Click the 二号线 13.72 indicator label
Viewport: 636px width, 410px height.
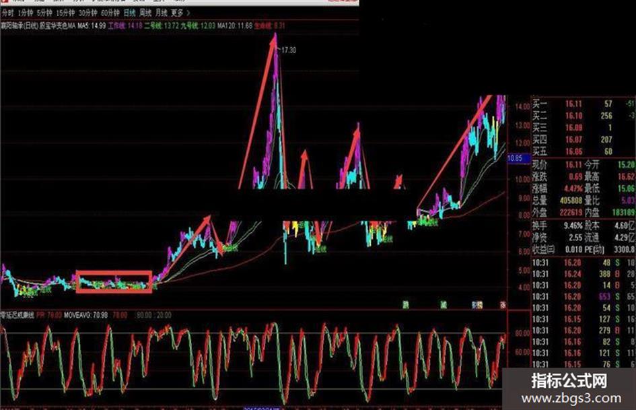pyautogui.click(x=162, y=26)
